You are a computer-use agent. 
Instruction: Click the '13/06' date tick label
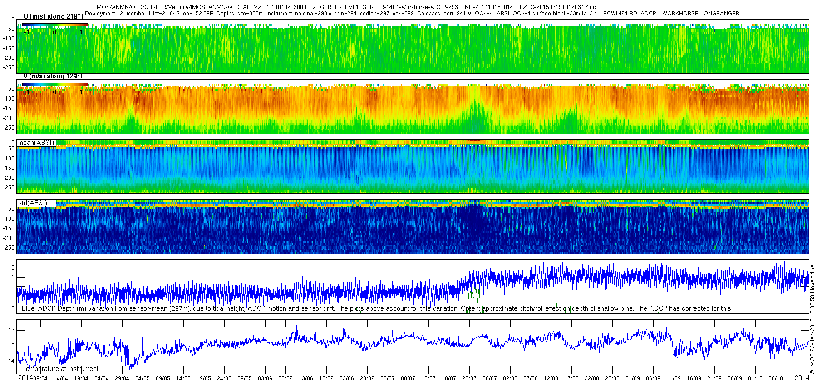pyautogui.click(x=306, y=379)
